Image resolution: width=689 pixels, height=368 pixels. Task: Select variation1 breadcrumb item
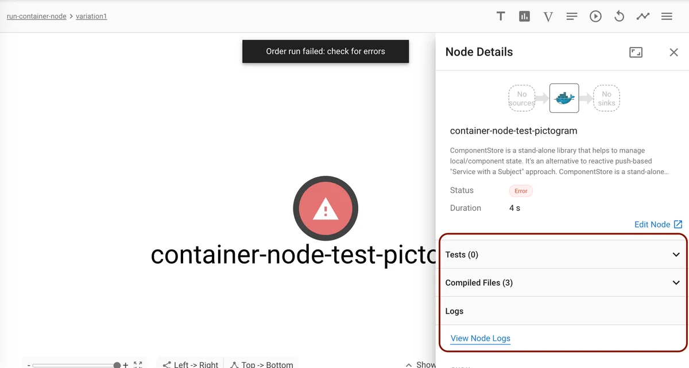pos(91,16)
